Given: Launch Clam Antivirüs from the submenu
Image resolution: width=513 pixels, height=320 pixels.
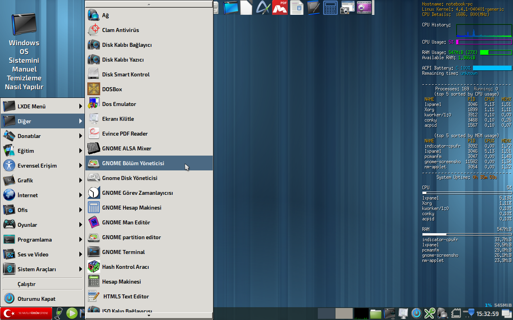Looking at the screenshot, I should 149,30.
